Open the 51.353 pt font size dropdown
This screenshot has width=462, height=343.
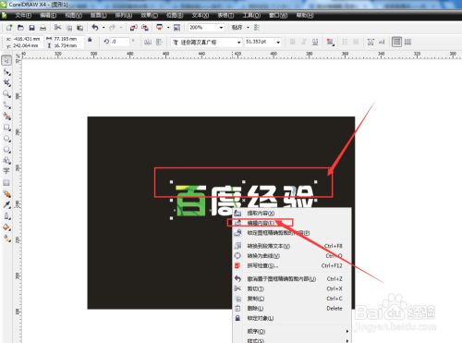click(278, 43)
